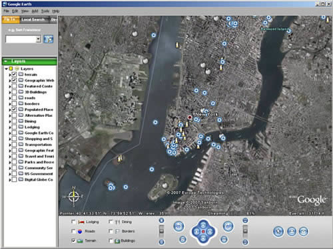The width and height of the screenshot is (333, 249).
Task: Open the Tools menu
Action: point(45,11)
